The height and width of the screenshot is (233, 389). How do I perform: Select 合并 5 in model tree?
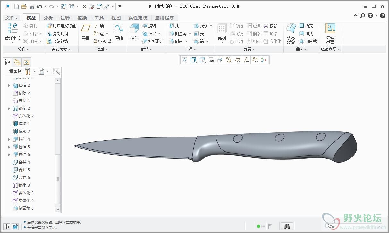tap(21, 170)
